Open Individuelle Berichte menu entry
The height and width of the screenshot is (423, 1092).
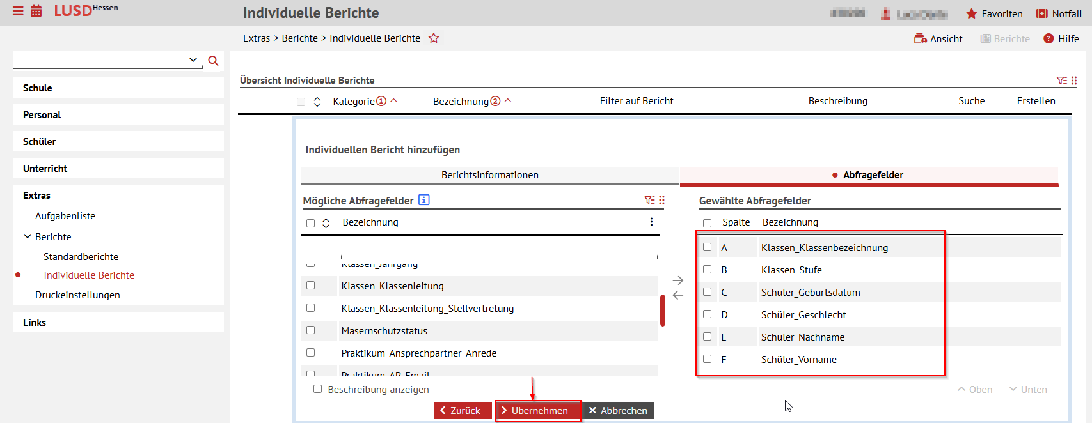click(x=89, y=275)
